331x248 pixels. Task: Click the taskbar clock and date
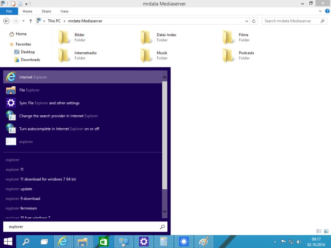tap(316, 242)
